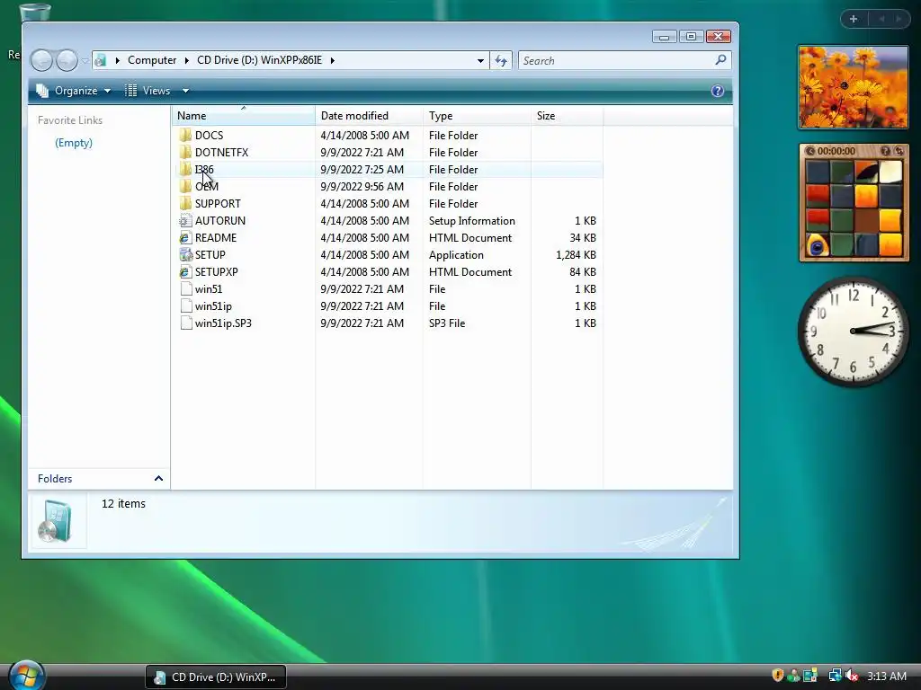Click AUTORUN's Setup Information type
The image size is (921, 690).
tap(471, 221)
